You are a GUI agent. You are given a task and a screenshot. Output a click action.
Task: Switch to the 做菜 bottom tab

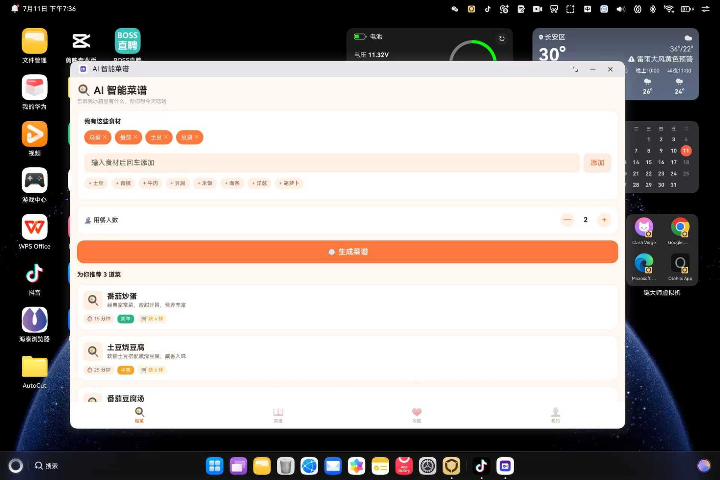139,415
